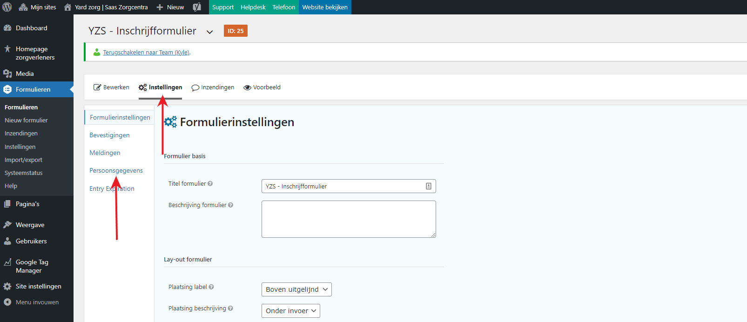This screenshot has width=747, height=322.
Task: Open the Onder invoer description placement dropdown
Action: (291, 311)
